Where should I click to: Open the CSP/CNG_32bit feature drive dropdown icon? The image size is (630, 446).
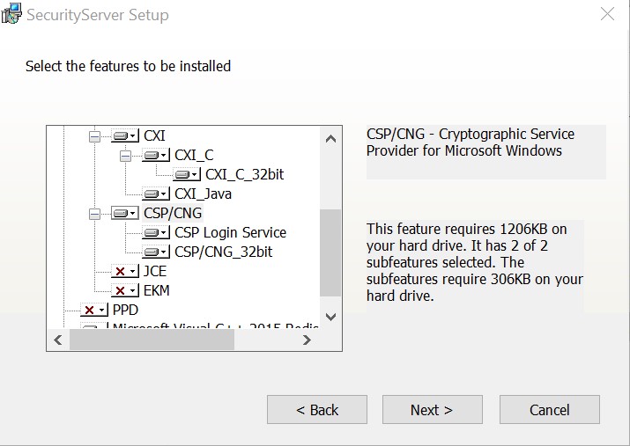156,252
